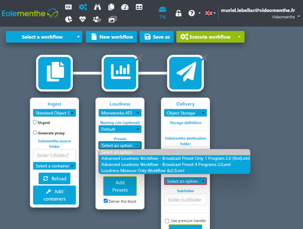Enable the Generate proxy checkbox
Viewport: 303px width, 229px height.
point(35,133)
